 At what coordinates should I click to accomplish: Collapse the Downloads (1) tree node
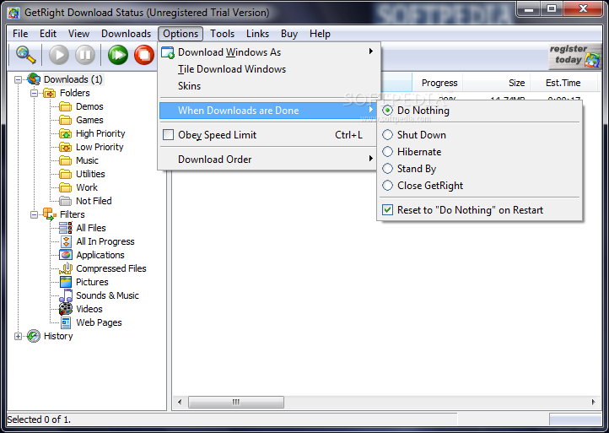[x=18, y=79]
